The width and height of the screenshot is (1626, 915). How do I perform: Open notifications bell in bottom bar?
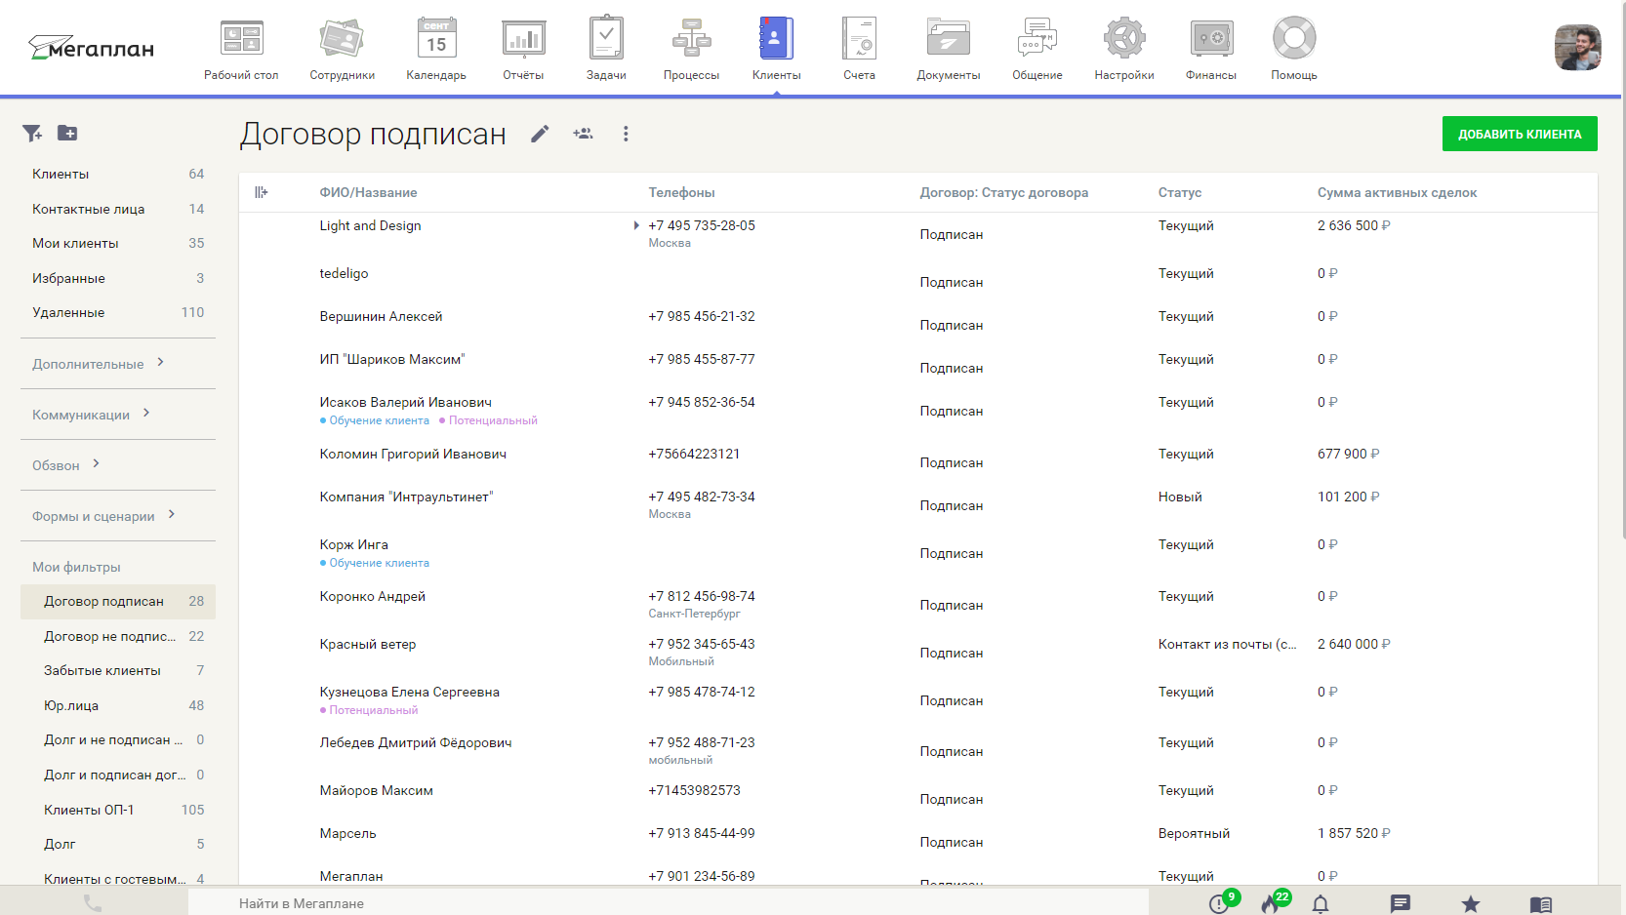point(1321,904)
